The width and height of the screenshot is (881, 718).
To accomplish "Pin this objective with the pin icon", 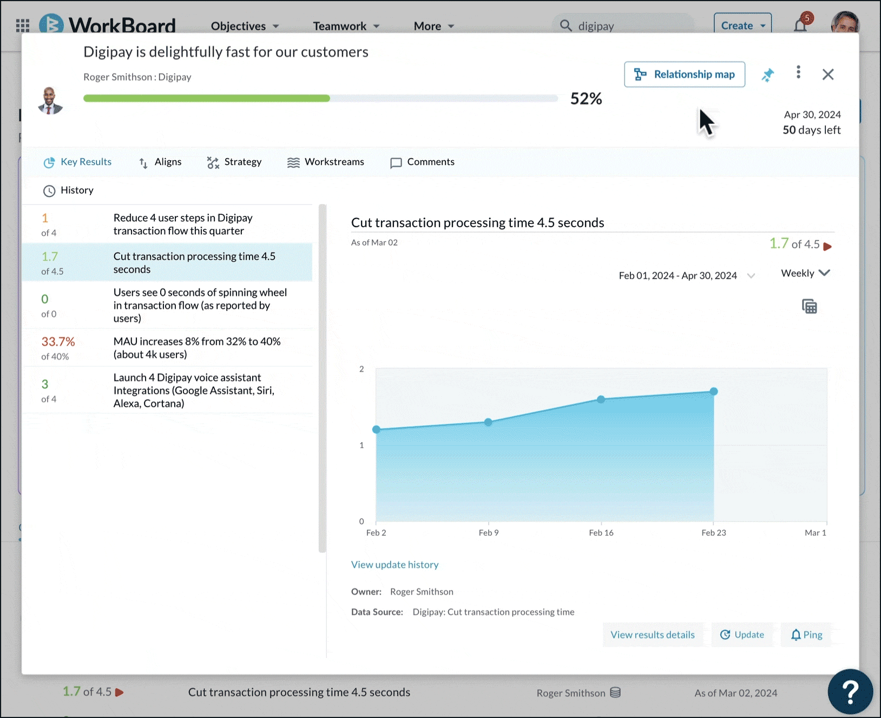I will pyautogui.click(x=768, y=75).
